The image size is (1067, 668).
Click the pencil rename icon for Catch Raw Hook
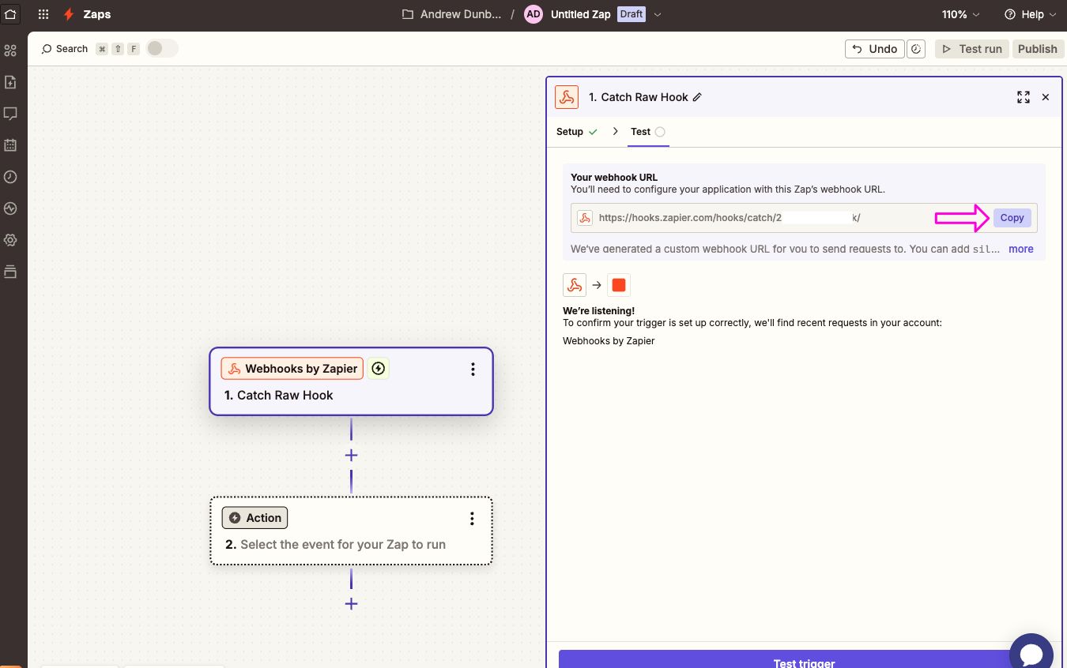(x=697, y=97)
